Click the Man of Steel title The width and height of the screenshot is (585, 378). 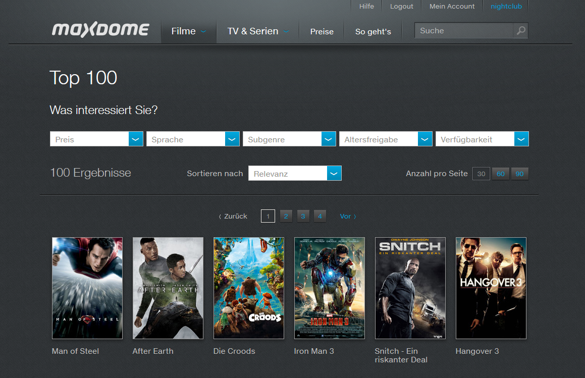(75, 351)
